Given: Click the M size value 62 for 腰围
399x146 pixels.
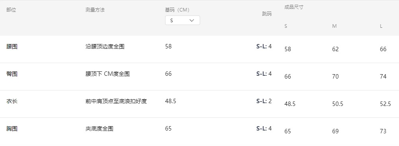Looking at the screenshot, I should (x=335, y=49).
